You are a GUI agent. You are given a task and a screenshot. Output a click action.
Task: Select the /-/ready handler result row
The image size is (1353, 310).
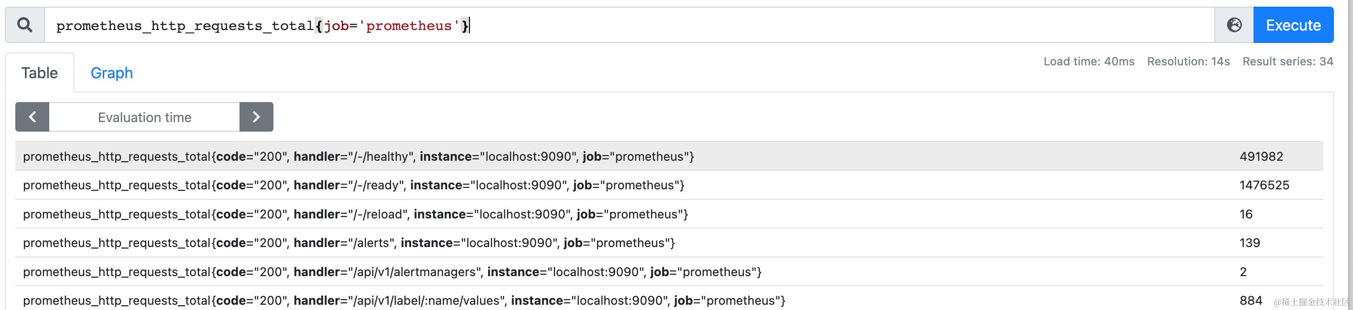[669, 185]
